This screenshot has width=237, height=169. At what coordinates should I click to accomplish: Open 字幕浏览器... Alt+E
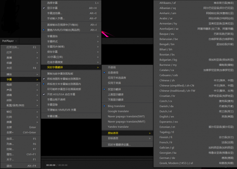point(71,13)
